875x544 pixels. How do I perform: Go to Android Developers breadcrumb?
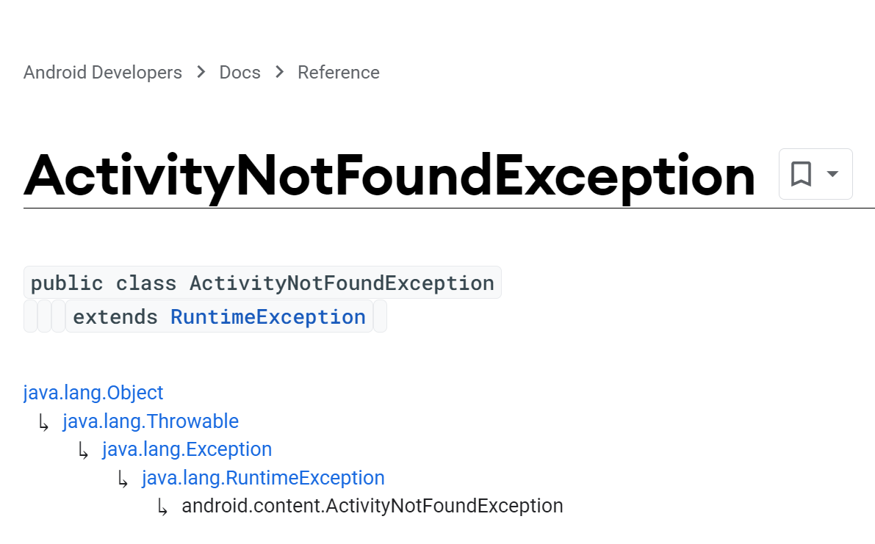(x=103, y=73)
